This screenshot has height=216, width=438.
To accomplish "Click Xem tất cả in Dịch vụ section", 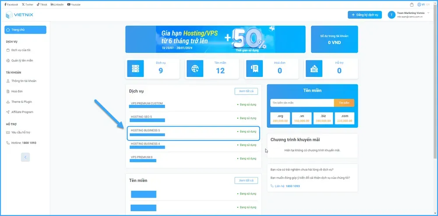I will tap(246, 91).
